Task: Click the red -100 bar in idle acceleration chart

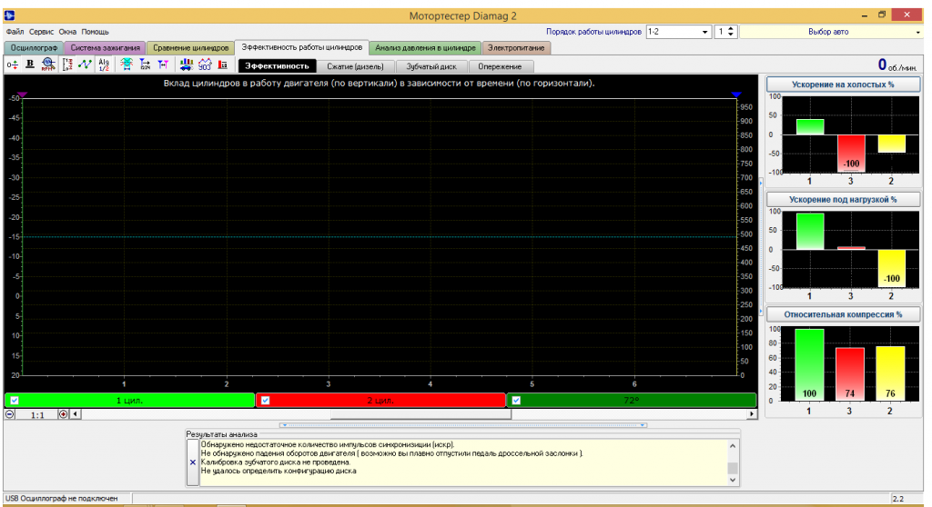Action: coord(851,154)
